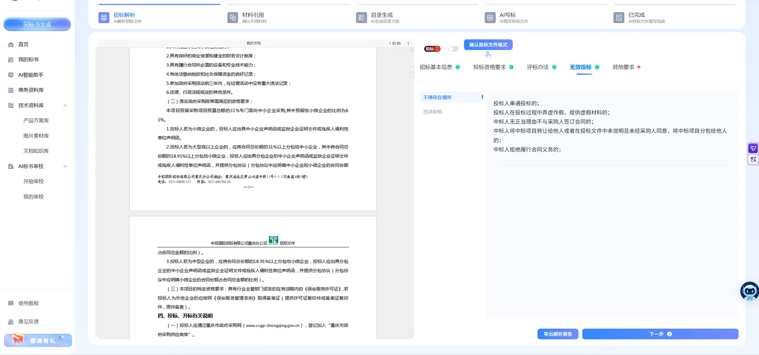Click heading 四、投标、开标有关说明

[x=185, y=316]
